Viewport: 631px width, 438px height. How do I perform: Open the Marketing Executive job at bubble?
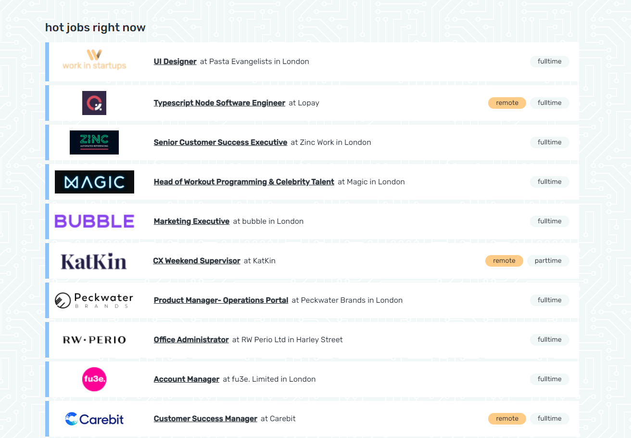click(191, 221)
